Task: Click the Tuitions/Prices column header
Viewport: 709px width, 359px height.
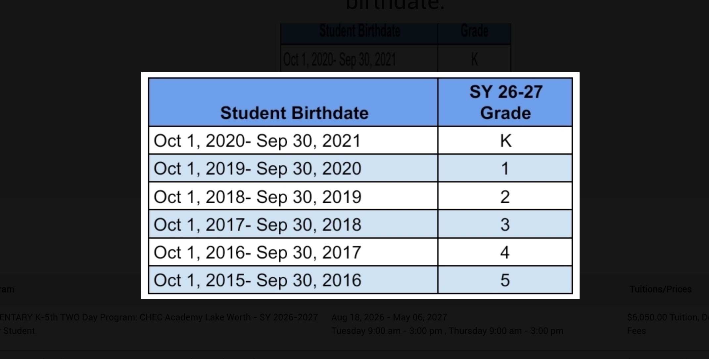Action: click(x=660, y=289)
